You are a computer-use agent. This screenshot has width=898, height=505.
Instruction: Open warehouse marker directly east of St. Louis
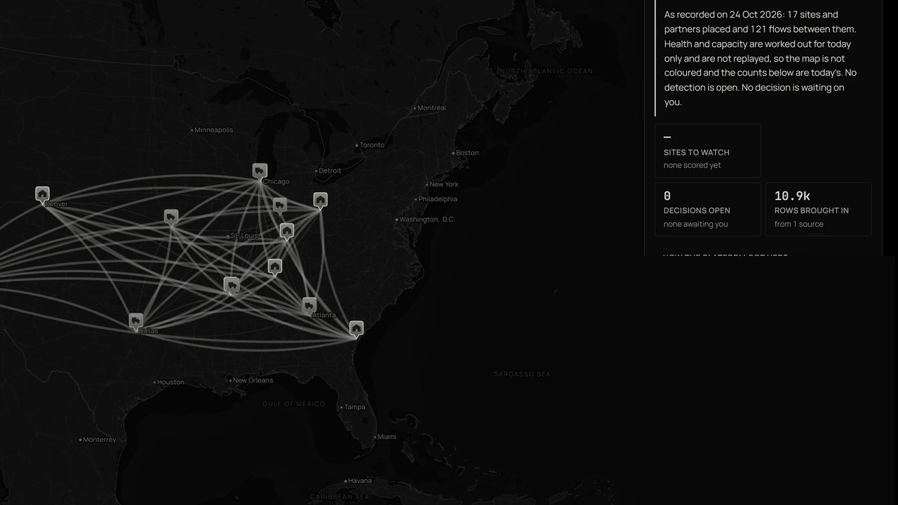pos(287,231)
